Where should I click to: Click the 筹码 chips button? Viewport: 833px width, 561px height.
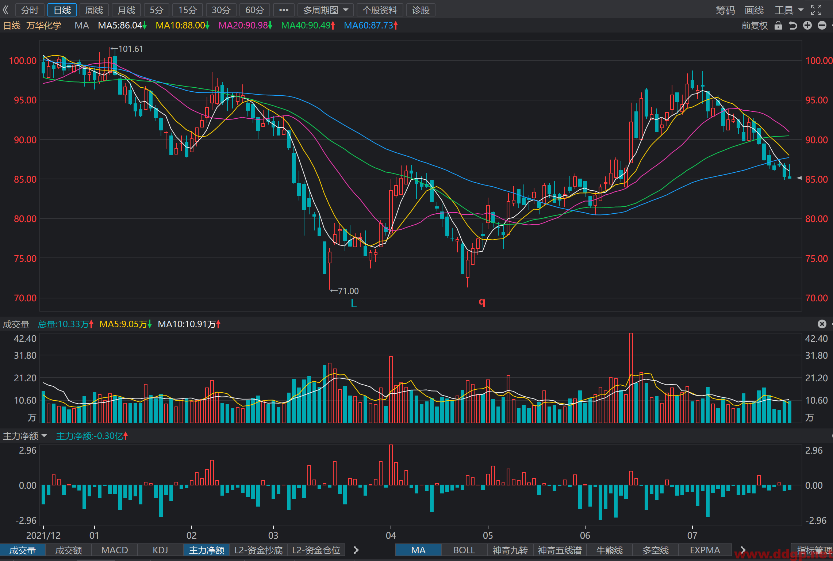pos(725,10)
